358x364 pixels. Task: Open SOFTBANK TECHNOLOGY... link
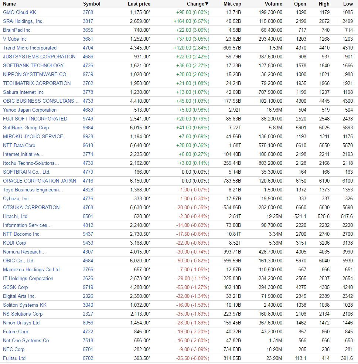35,65
